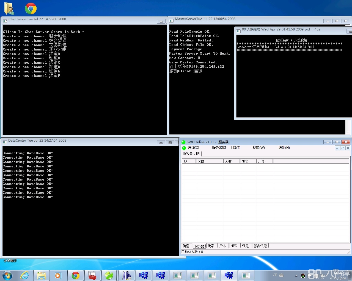This screenshot has height=281, width=352.
Task: Click the green SWDOnline title bar icon
Action: [x=183, y=142]
